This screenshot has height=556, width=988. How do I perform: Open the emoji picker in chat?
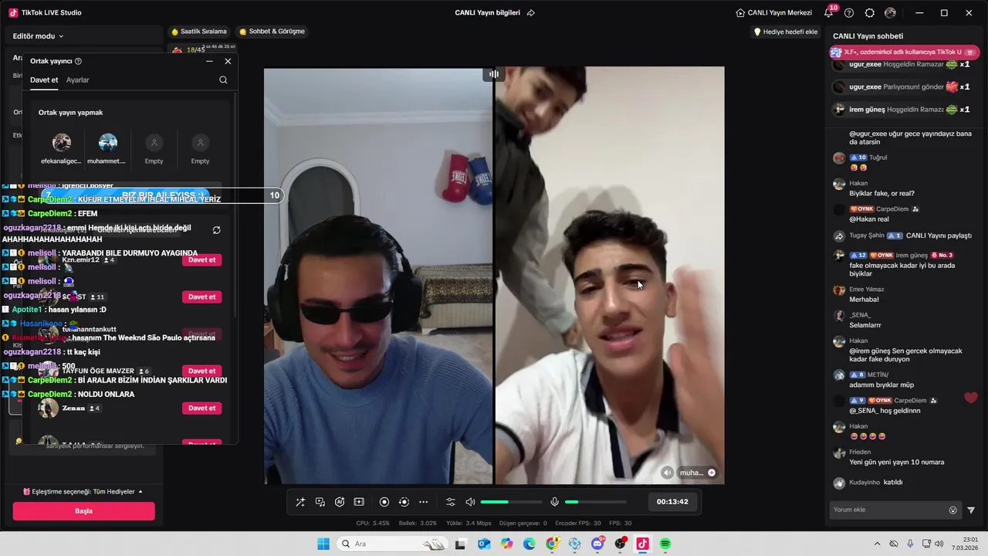pyautogui.click(x=952, y=510)
